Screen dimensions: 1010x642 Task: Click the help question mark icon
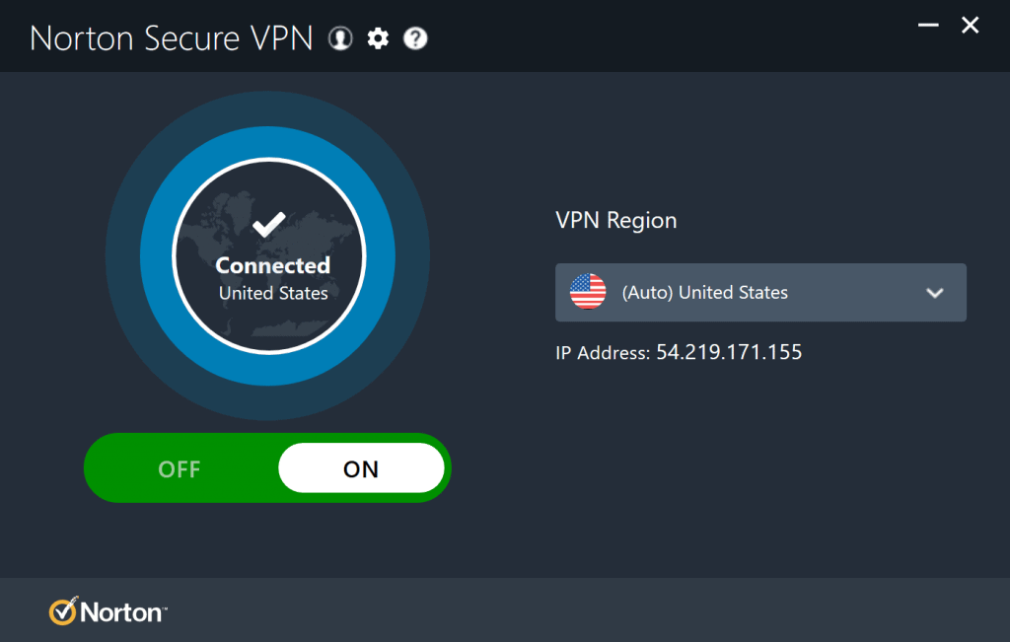415,38
